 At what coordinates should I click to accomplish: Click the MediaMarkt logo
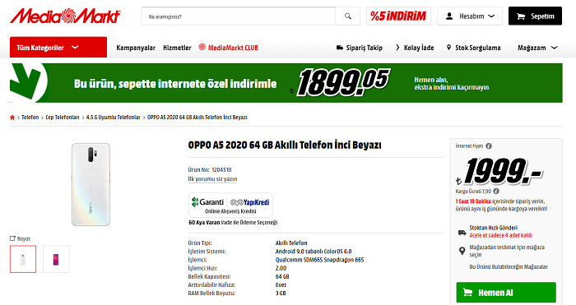(65, 16)
